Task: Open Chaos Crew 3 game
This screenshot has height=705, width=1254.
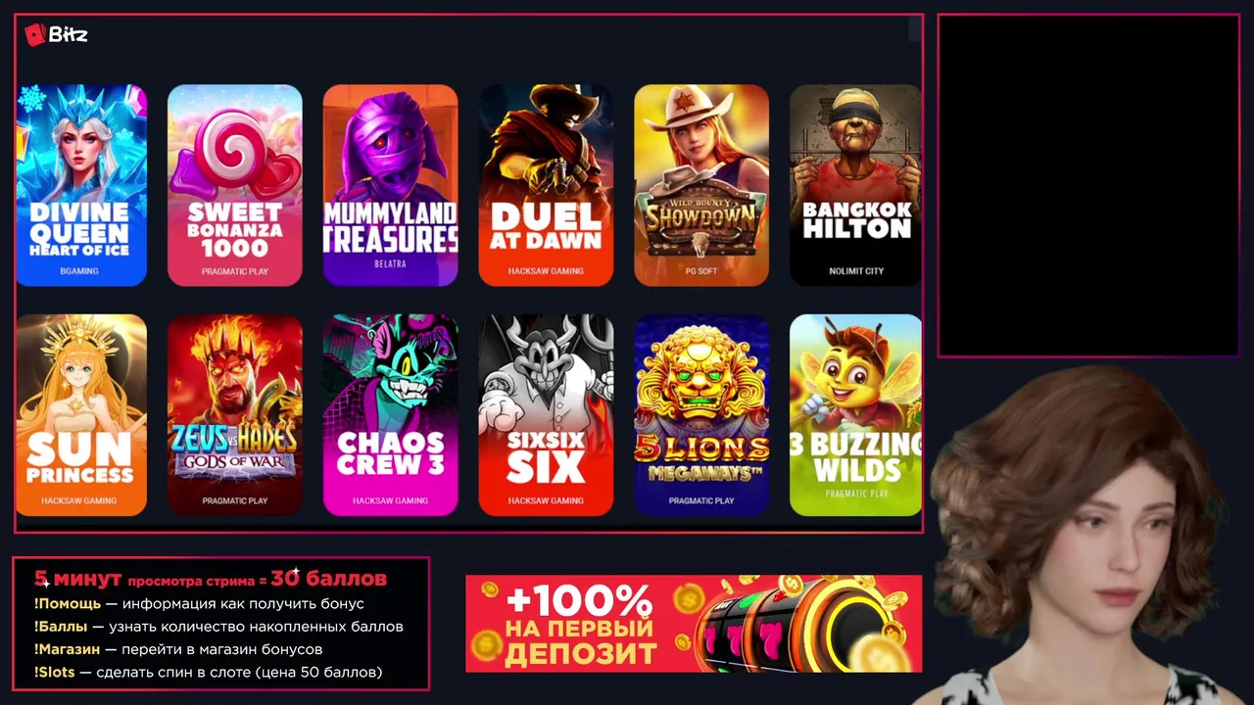Action: pos(391,415)
